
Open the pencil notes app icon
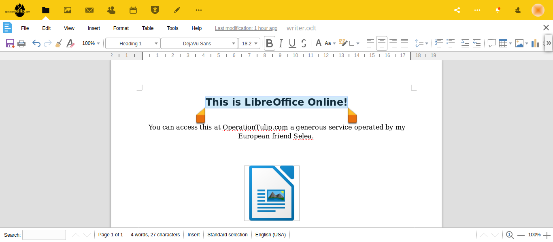click(177, 10)
